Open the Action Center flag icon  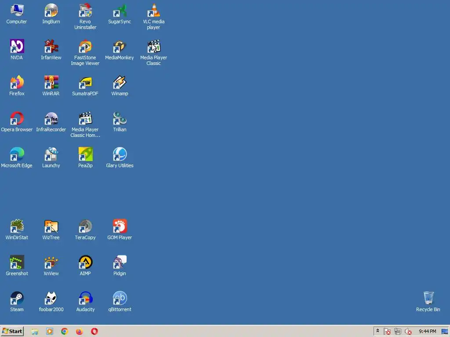point(387,332)
